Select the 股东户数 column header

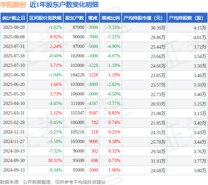pyautogui.click(x=74, y=18)
